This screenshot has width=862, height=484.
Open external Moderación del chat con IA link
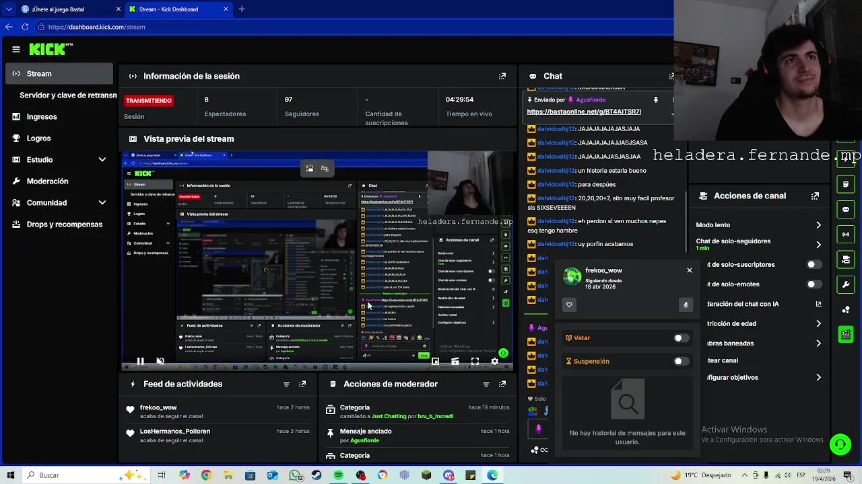pyautogui.click(x=818, y=304)
